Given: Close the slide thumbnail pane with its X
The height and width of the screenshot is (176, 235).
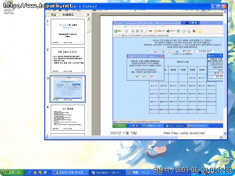Looking at the screenshot, I should point(88,15).
